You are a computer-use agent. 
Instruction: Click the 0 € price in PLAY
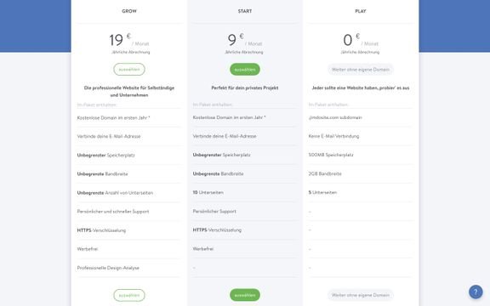(351, 40)
